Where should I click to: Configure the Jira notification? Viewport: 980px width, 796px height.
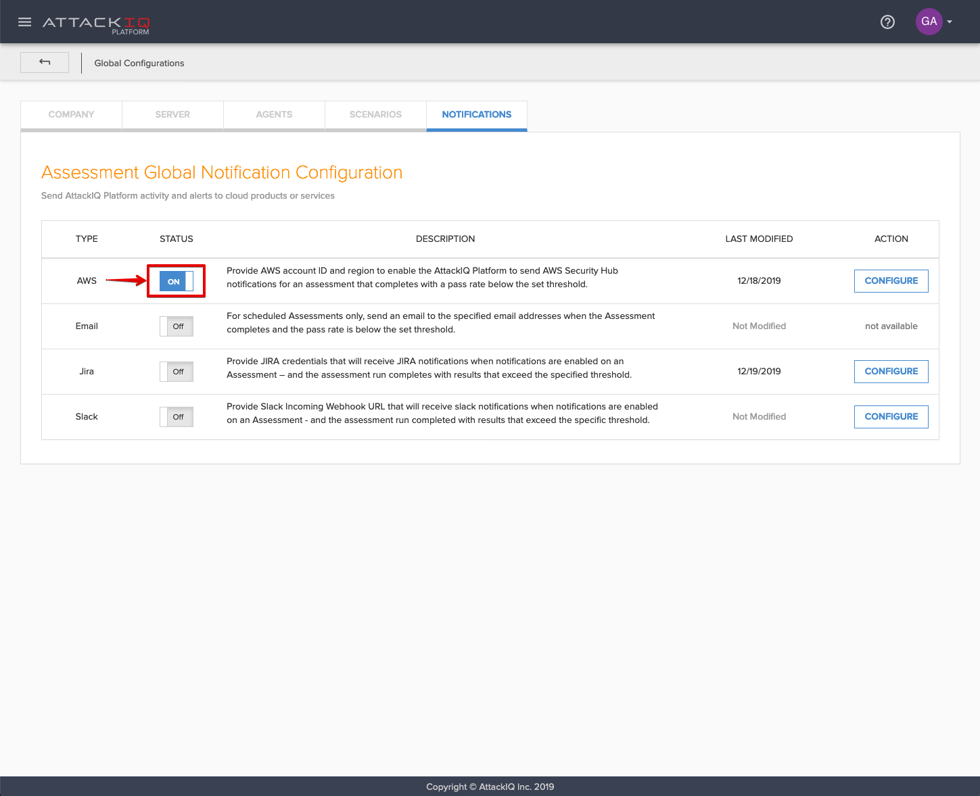pos(891,372)
